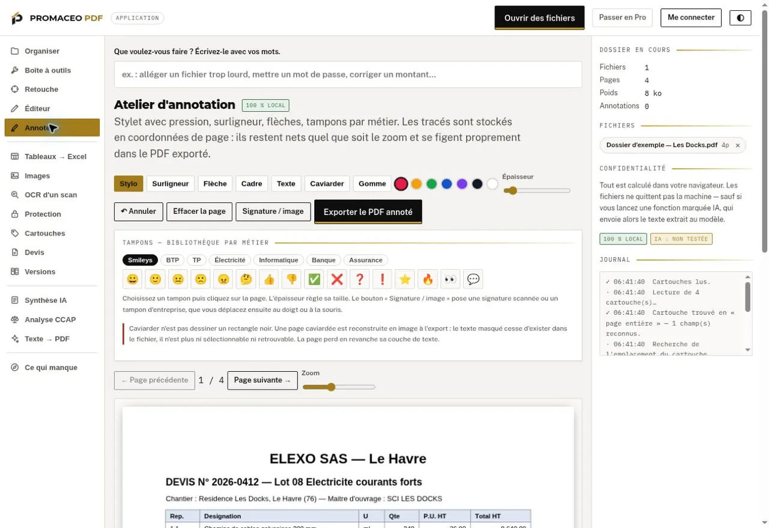Select the Caviarder tool

tap(327, 184)
